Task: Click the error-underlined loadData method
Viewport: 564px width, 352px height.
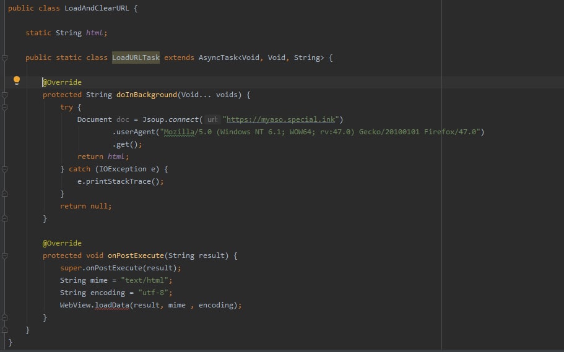Action: click(x=112, y=305)
